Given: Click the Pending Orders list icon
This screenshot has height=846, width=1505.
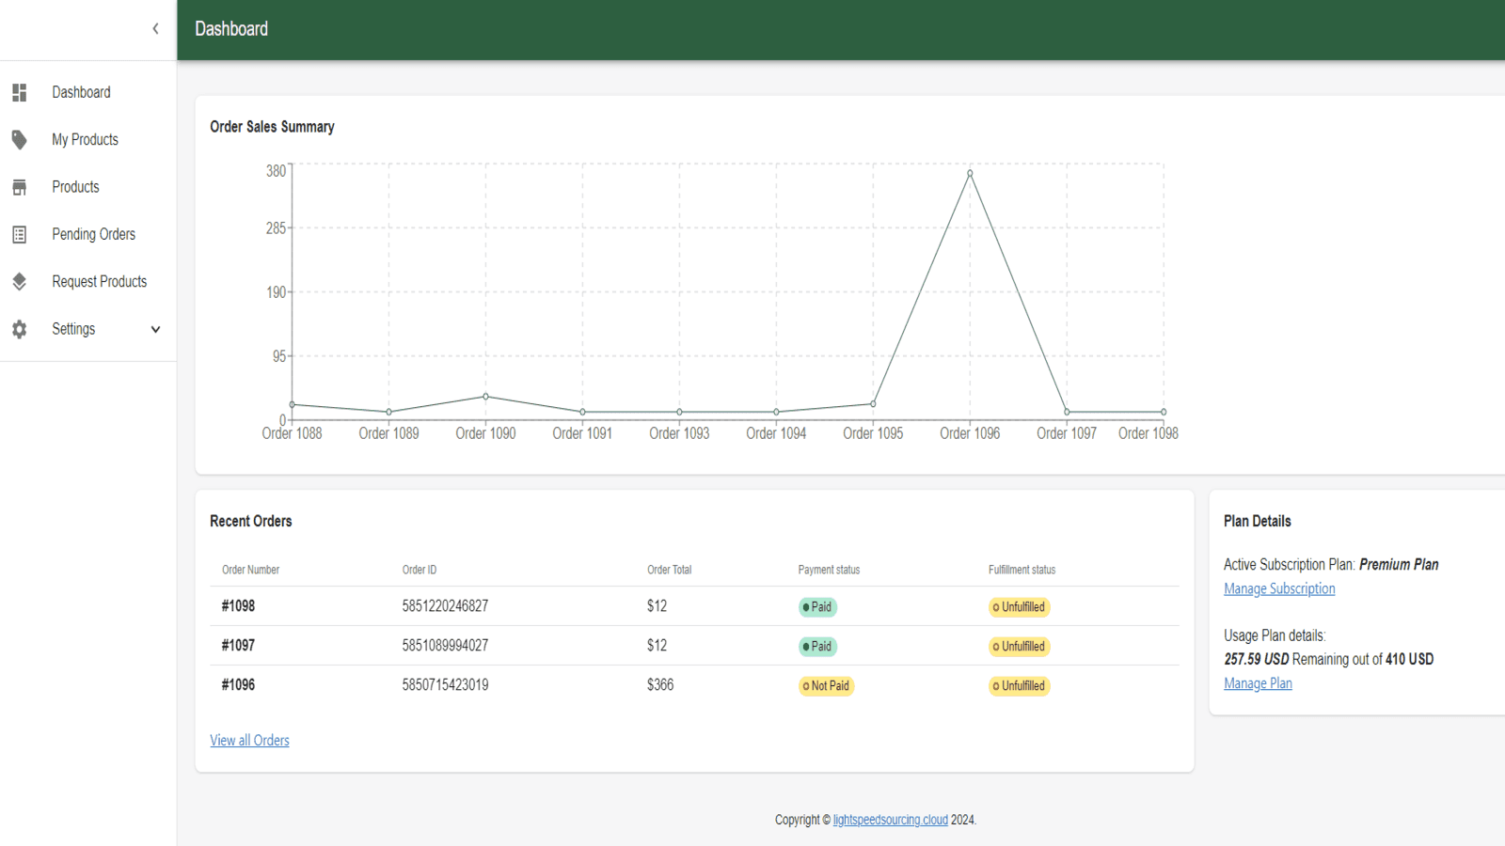Looking at the screenshot, I should click(20, 234).
